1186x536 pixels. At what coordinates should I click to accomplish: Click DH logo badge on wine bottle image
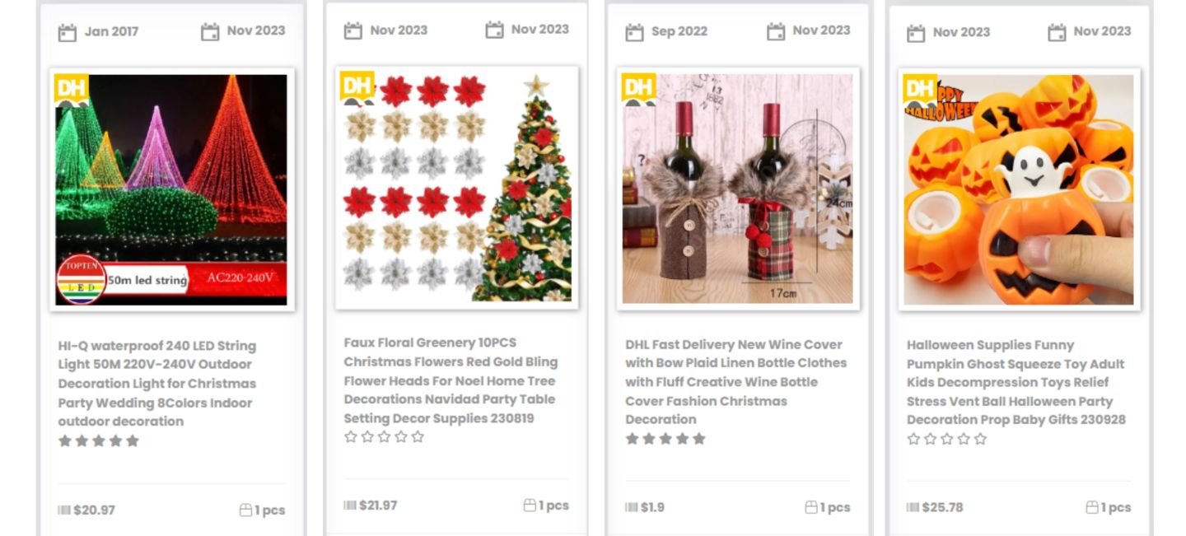point(638,89)
